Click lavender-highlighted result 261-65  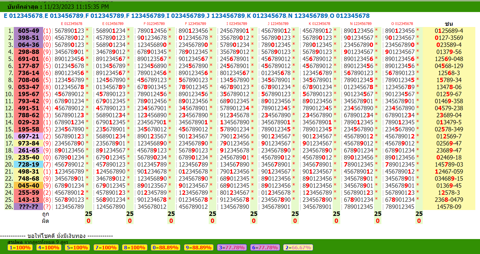[x=28, y=150]
